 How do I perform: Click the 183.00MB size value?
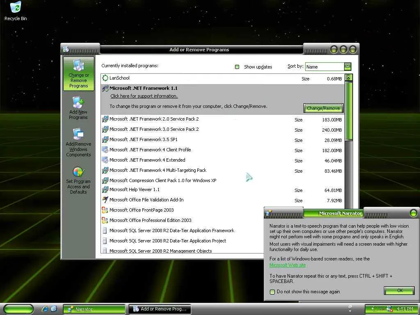click(x=332, y=120)
